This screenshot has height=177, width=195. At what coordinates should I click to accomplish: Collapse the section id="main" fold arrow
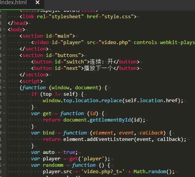pyautogui.click(x=4, y=36)
